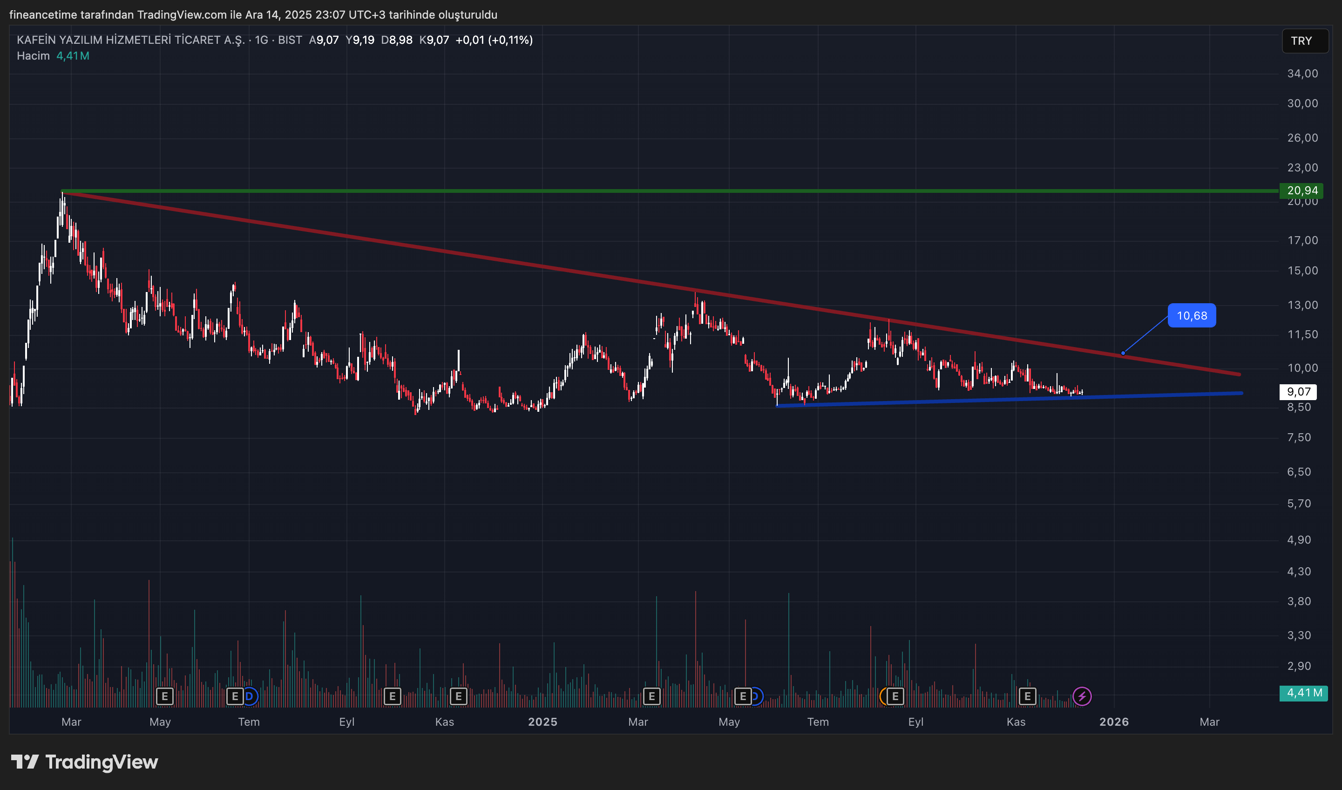Click the blue dividend D marker near Tem 2024
1342x790 pixels.
coord(251,696)
